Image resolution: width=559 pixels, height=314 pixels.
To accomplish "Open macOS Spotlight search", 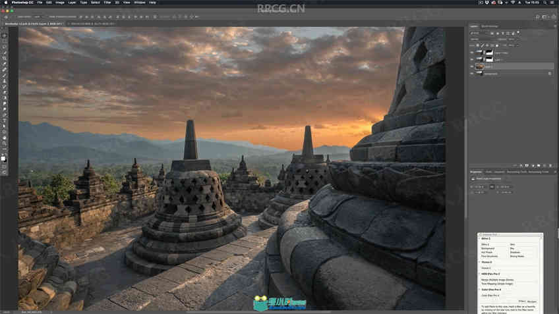I will pos(546,3).
